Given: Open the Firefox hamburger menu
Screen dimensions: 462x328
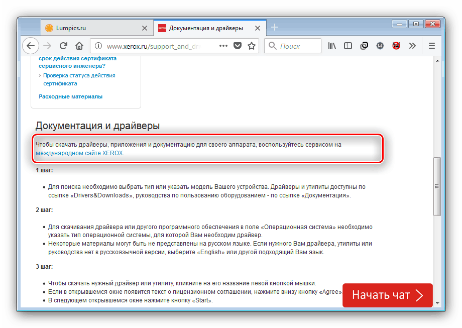Looking at the screenshot, I should pos(432,46).
